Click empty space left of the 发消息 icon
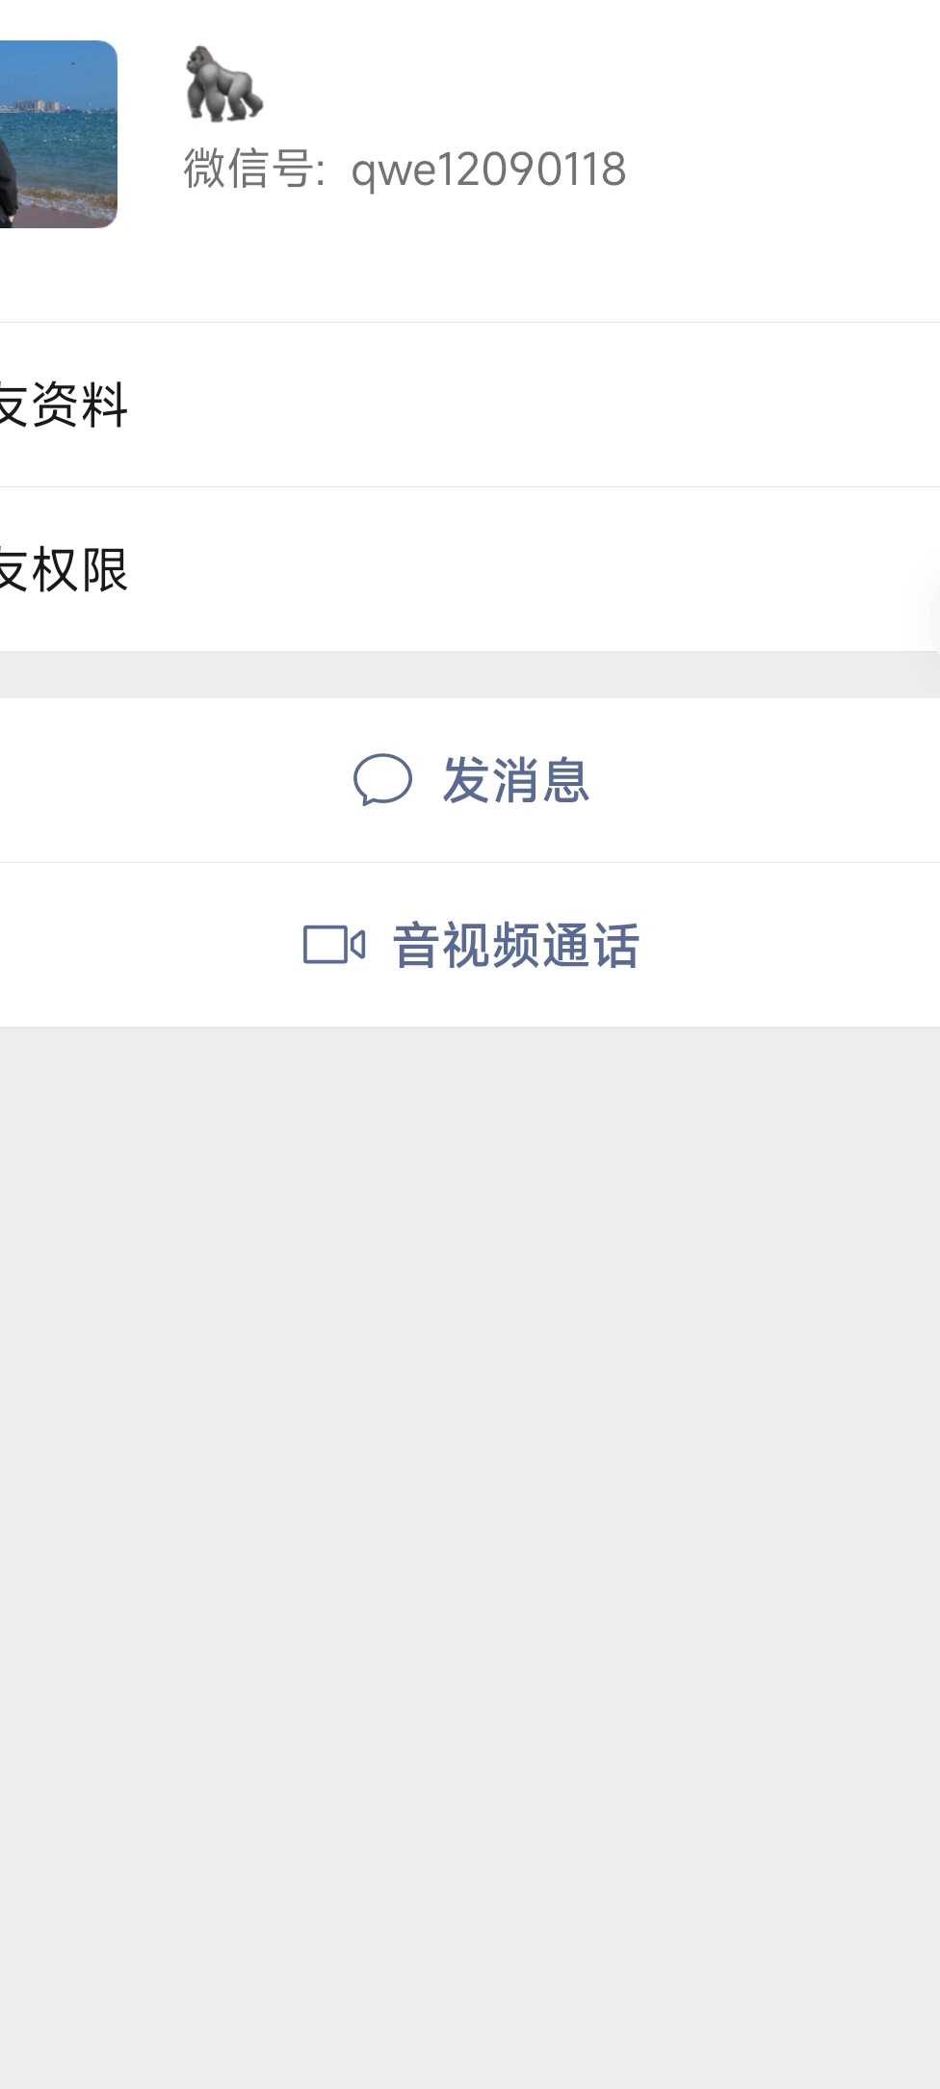The height and width of the screenshot is (2089, 940). point(173,780)
